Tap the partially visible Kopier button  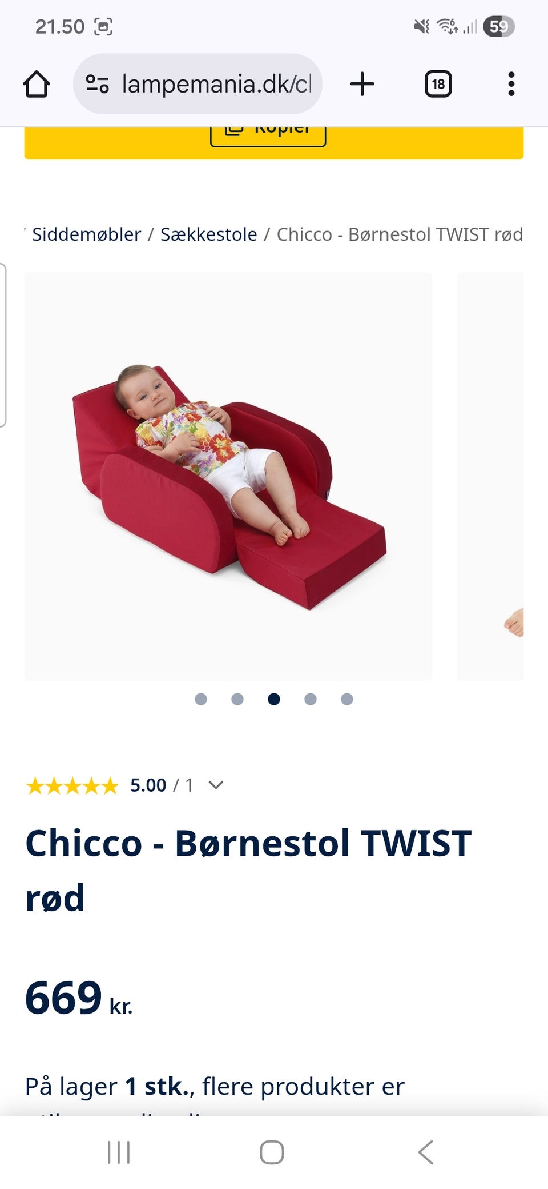tap(268, 136)
